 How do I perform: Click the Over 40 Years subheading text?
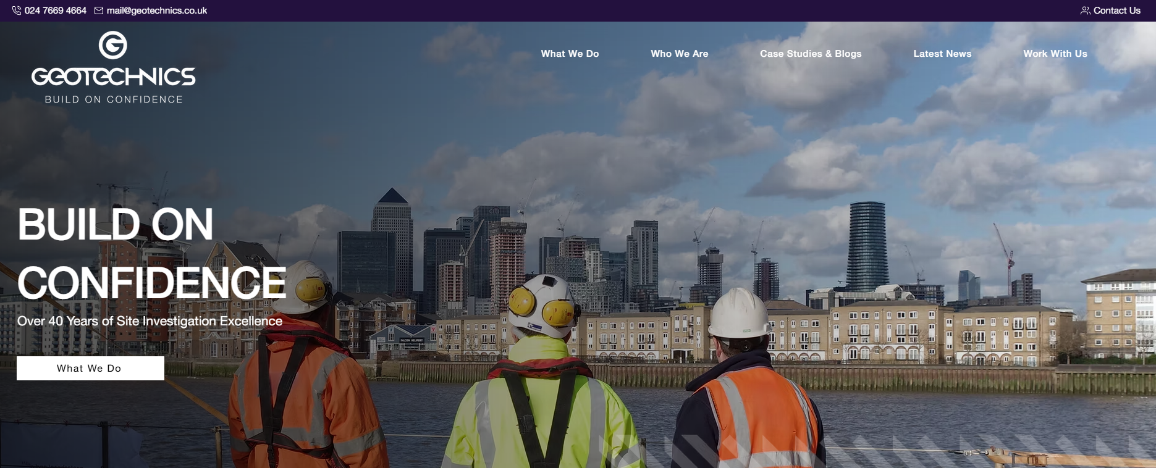[150, 321]
